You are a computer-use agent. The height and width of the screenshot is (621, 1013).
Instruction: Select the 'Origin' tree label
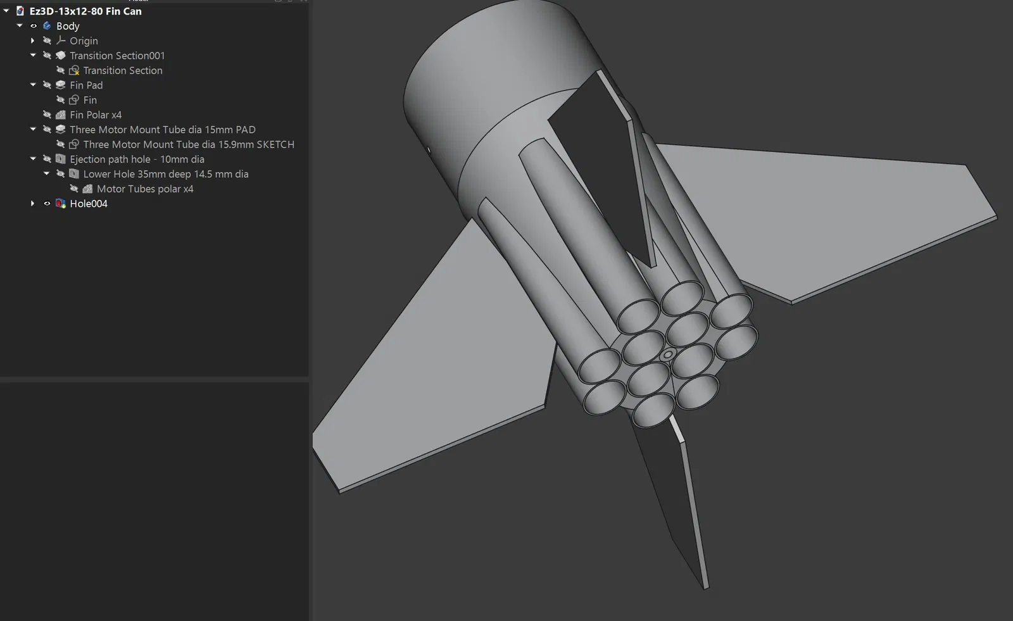[x=84, y=41]
